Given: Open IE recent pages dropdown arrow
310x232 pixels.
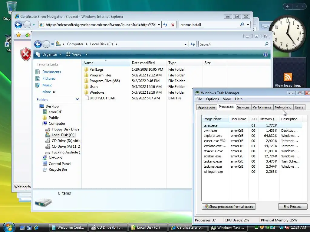Looking at the screenshot, I should (x=34, y=25).
